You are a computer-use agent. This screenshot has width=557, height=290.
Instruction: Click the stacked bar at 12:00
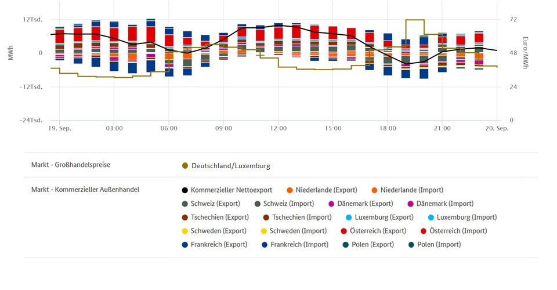(278, 39)
